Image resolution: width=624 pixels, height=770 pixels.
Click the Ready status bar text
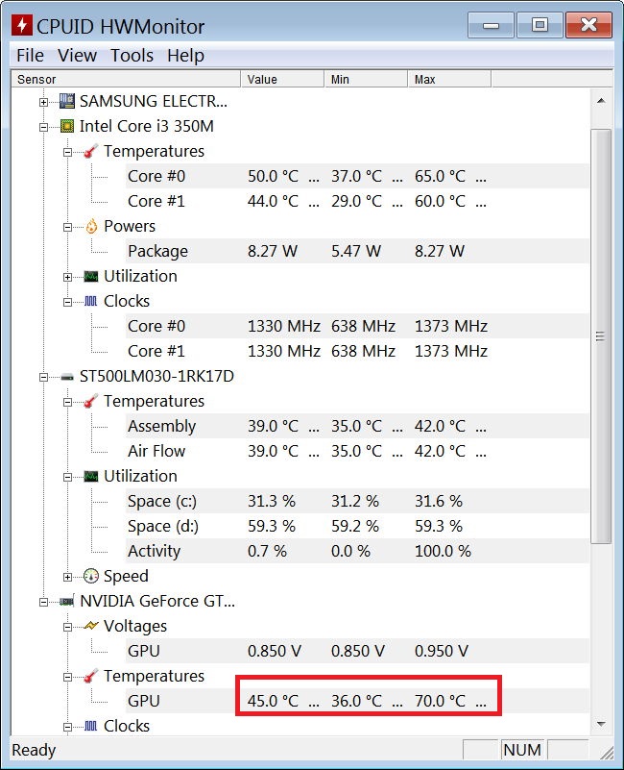point(34,751)
